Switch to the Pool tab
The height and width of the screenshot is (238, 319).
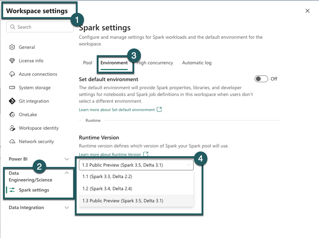pyautogui.click(x=88, y=62)
